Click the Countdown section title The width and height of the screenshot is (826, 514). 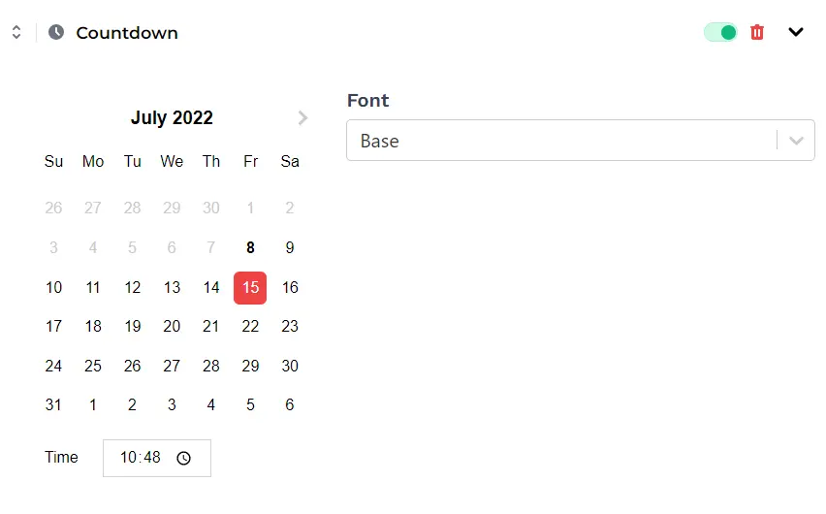pos(127,33)
